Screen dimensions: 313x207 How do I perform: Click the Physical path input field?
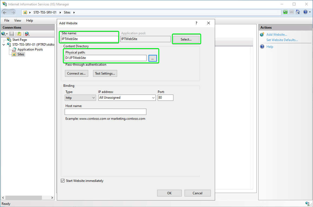[106, 58]
